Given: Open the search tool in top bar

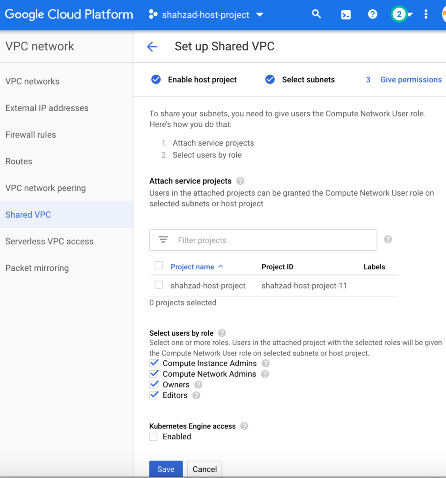Looking at the screenshot, I should pyautogui.click(x=316, y=14).
